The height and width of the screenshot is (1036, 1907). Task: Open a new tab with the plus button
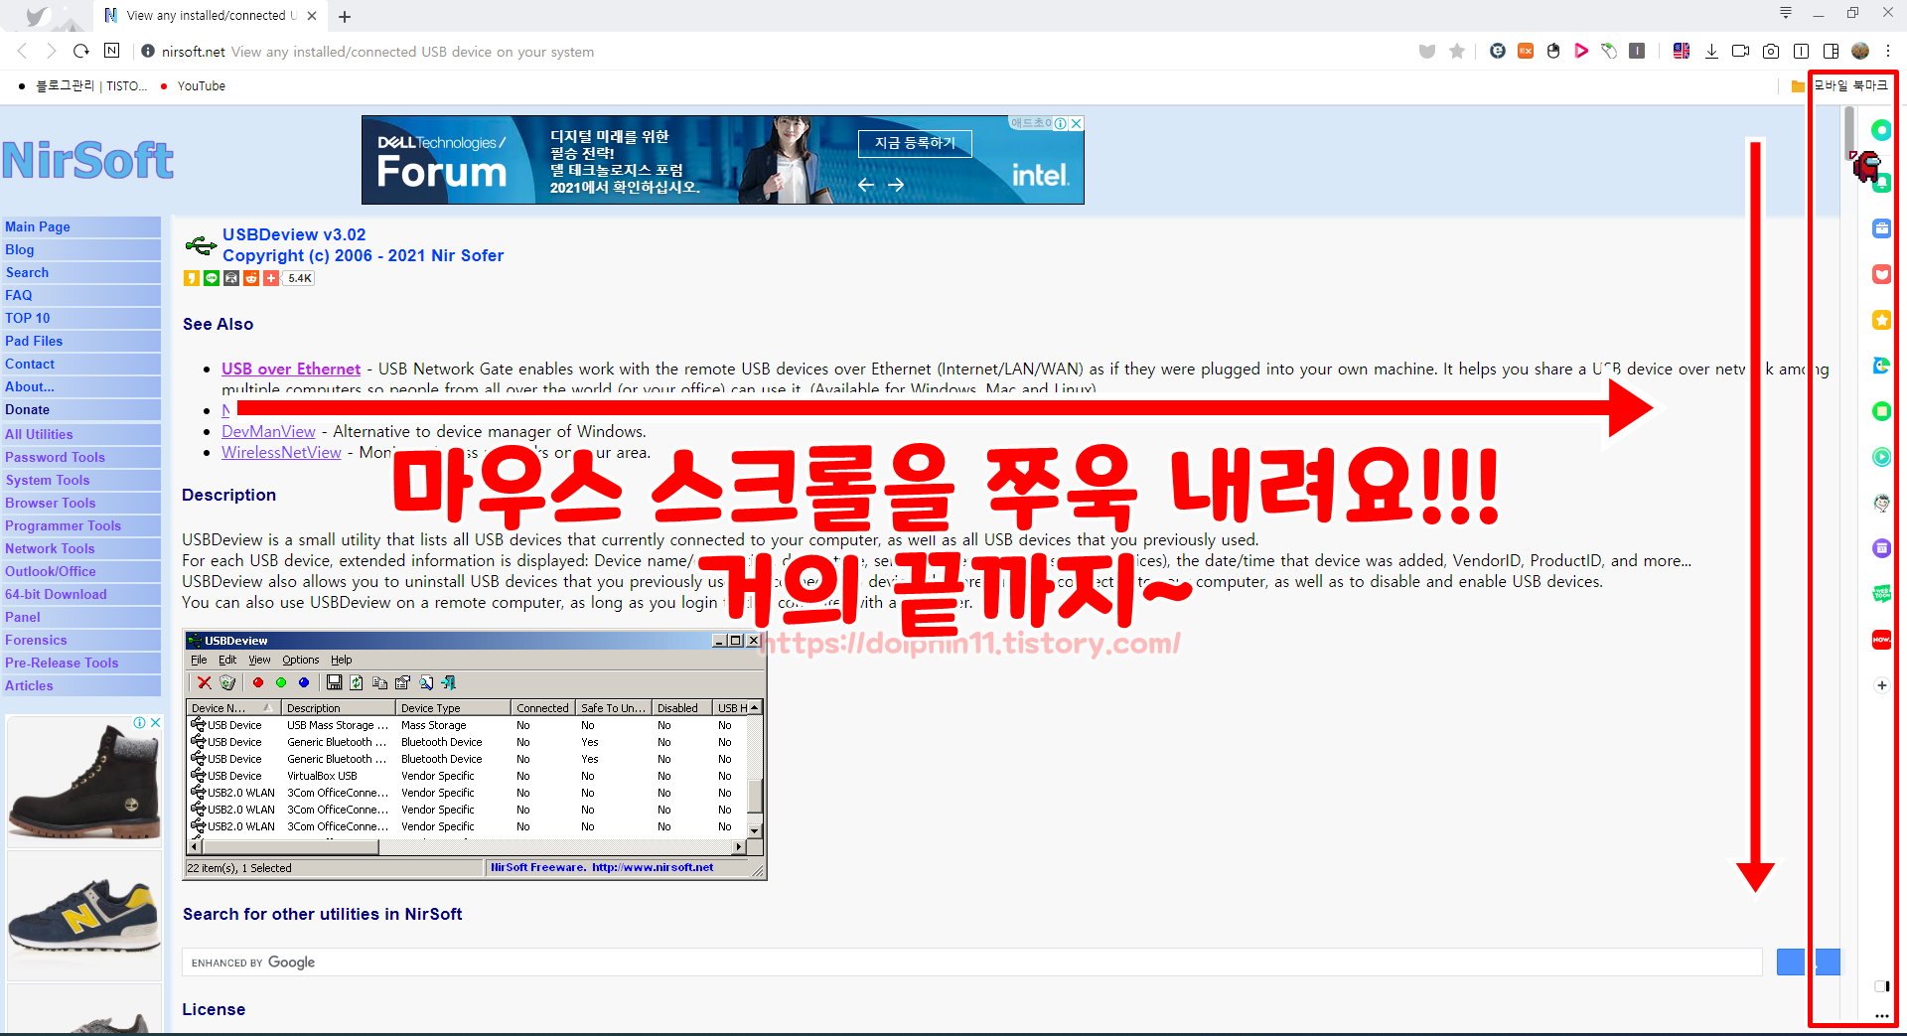click(x=345, y=16)
